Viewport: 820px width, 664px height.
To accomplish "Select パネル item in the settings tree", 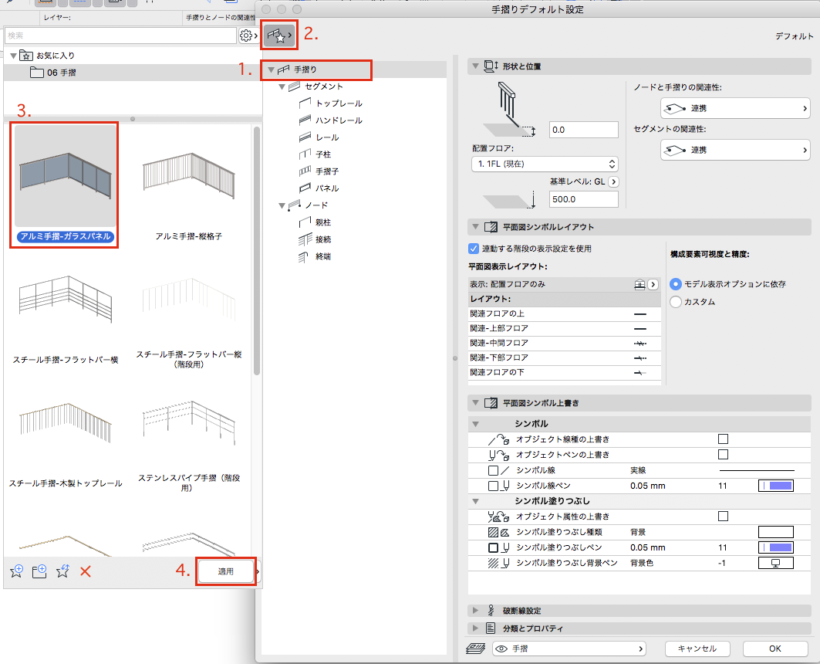I will pos(326,188).
